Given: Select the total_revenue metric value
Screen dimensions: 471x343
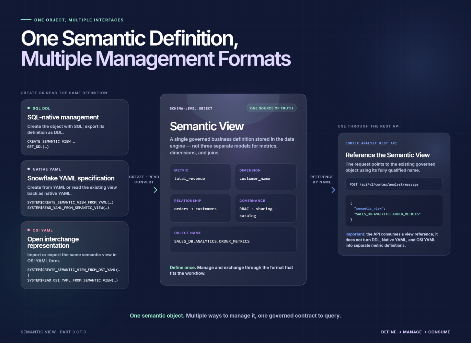Looking at the screenshot, I should point(189,178).
